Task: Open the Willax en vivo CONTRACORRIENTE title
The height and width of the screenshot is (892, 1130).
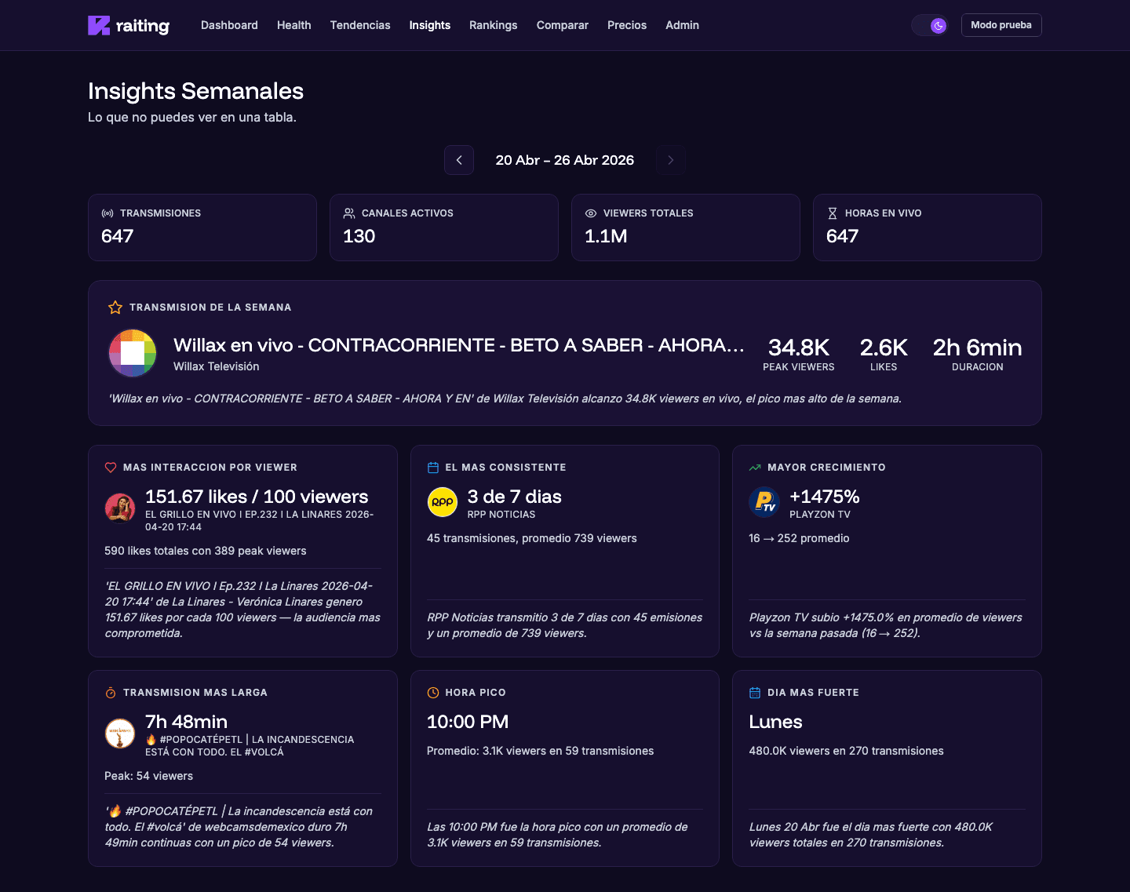Action: pyautogui.click(x=459, y=345)
